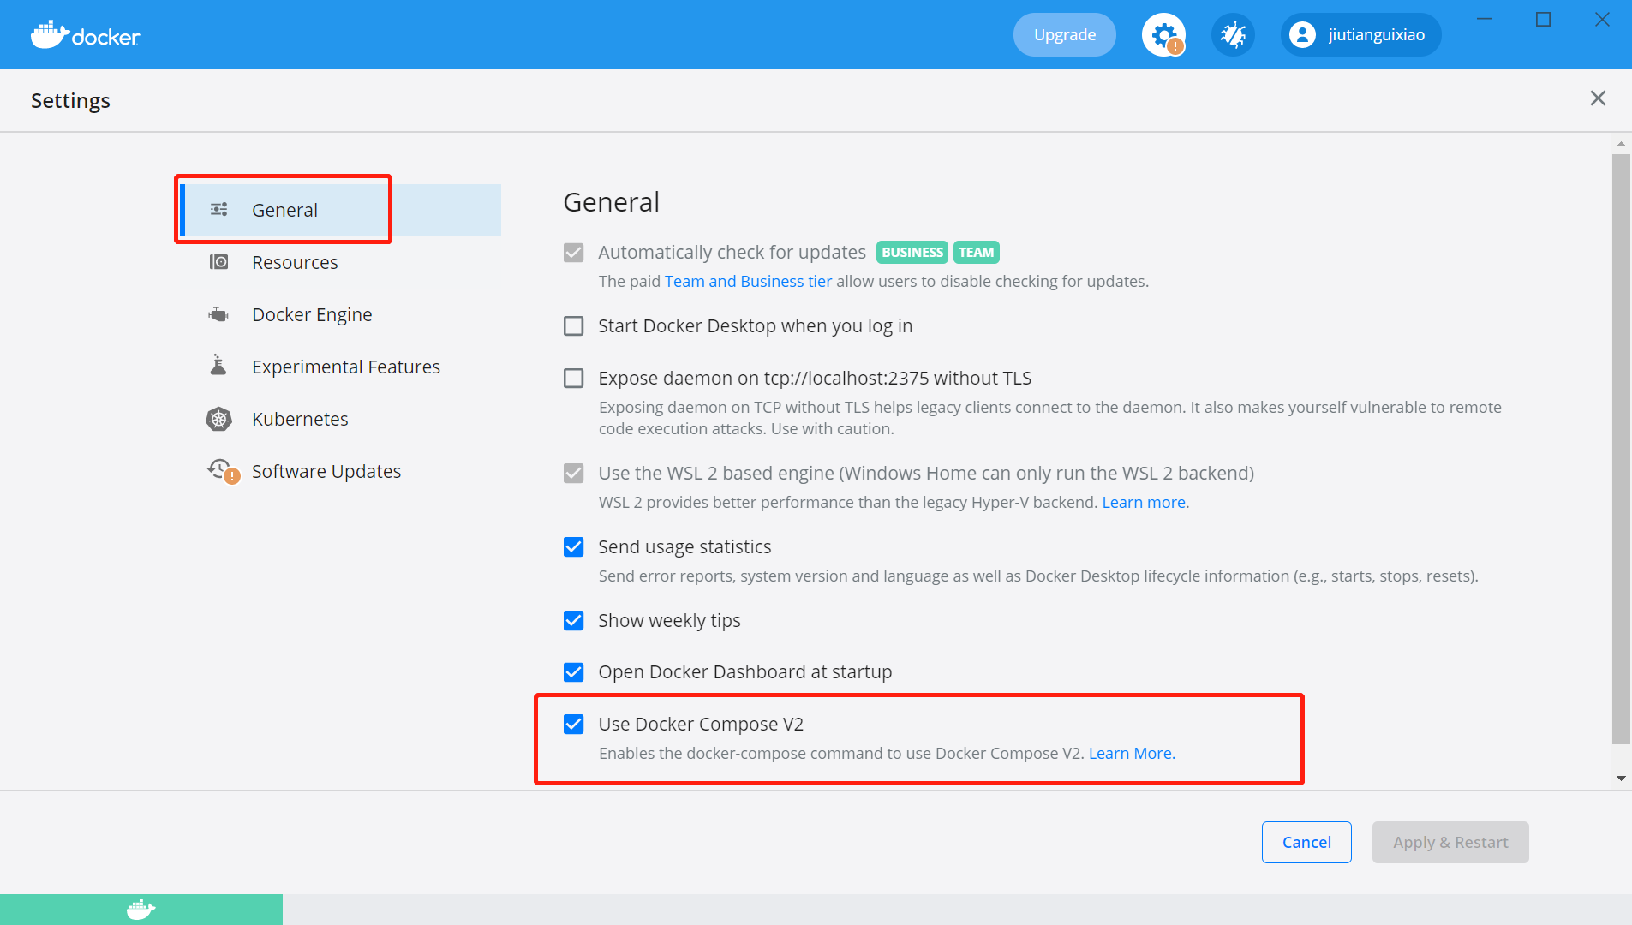Open the jiutianguixiao account menu
This screenshot has width=1632, height=925.
[x=1360, y=35]
